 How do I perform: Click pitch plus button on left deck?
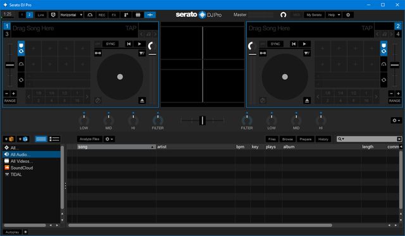(13, 94)
